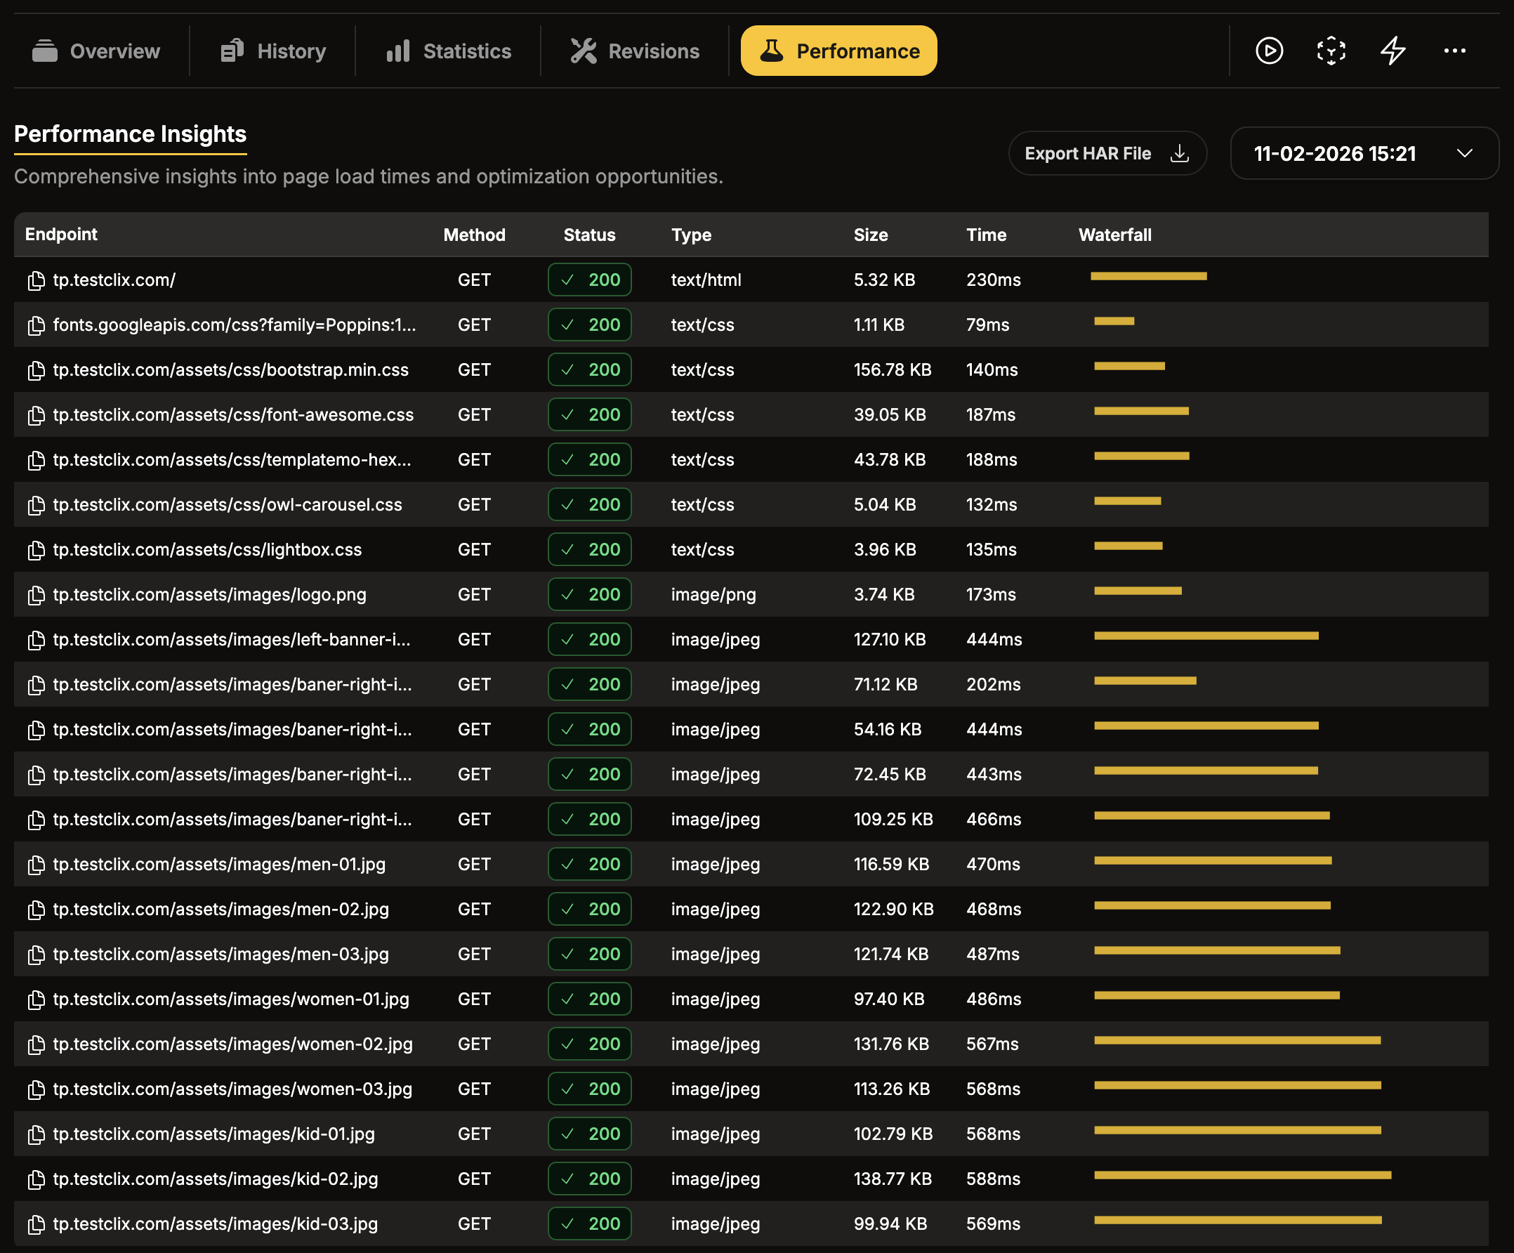Image resolution: width=1514 pixels, height=1253 pixels.
Task: Click copy icon for logo.png row
Action: 36,595
